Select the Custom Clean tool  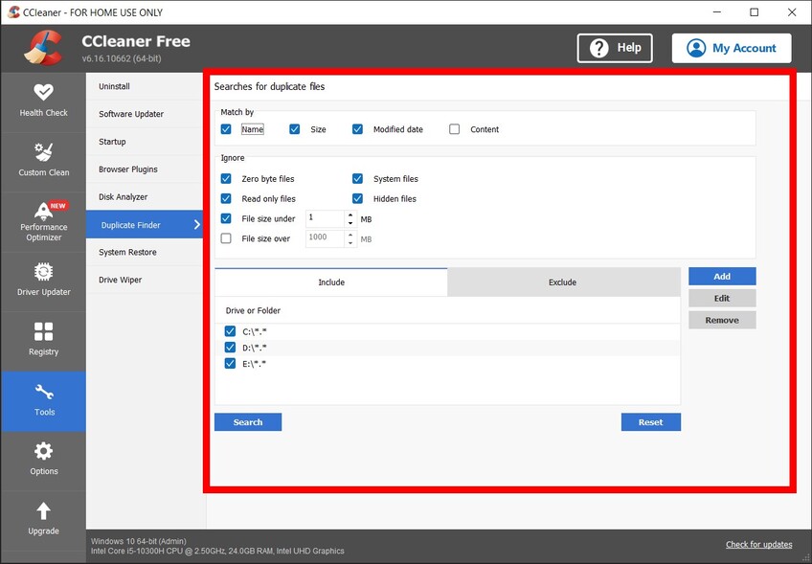(x=43, y=158)
